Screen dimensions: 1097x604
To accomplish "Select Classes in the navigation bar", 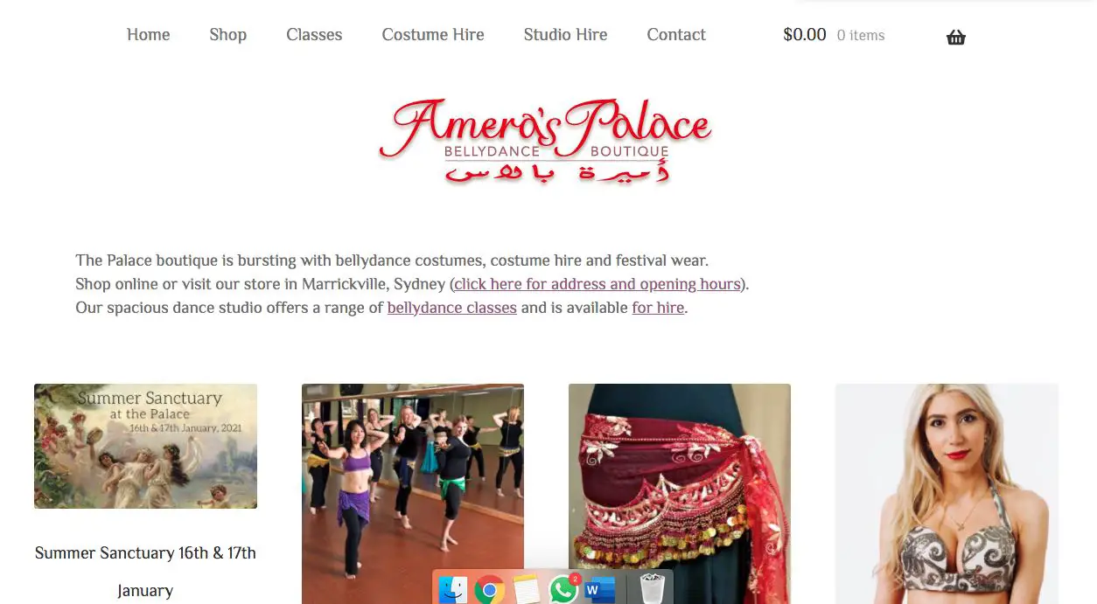I will [x=314, y=35].
